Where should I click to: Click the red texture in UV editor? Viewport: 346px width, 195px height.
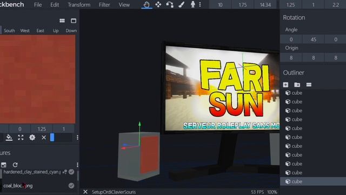click(37, 79)
